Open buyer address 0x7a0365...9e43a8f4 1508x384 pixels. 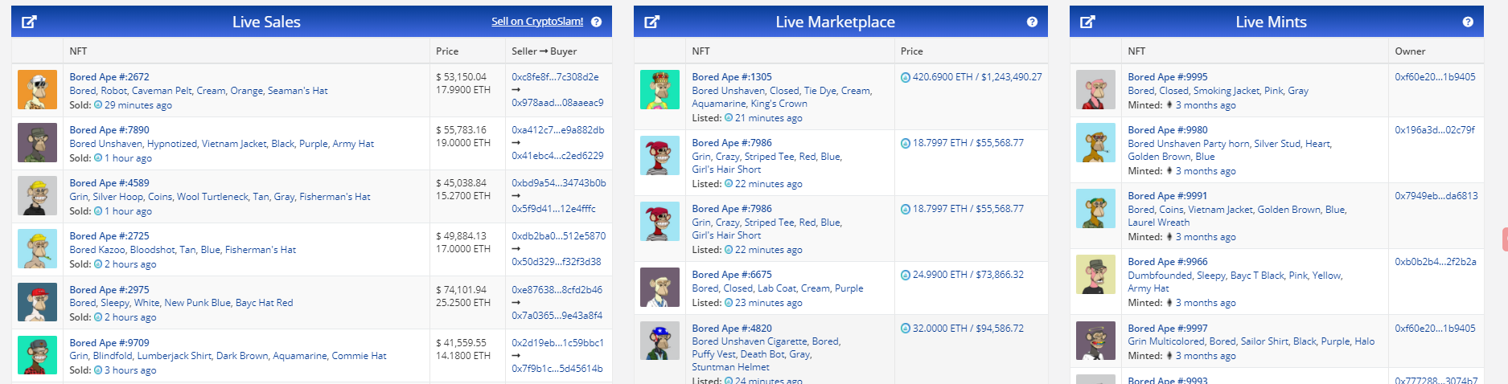(557, 316)
